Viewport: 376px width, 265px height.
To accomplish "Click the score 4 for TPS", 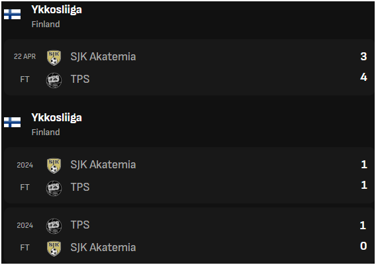I will pyautogui.click(x=363, y=78).
